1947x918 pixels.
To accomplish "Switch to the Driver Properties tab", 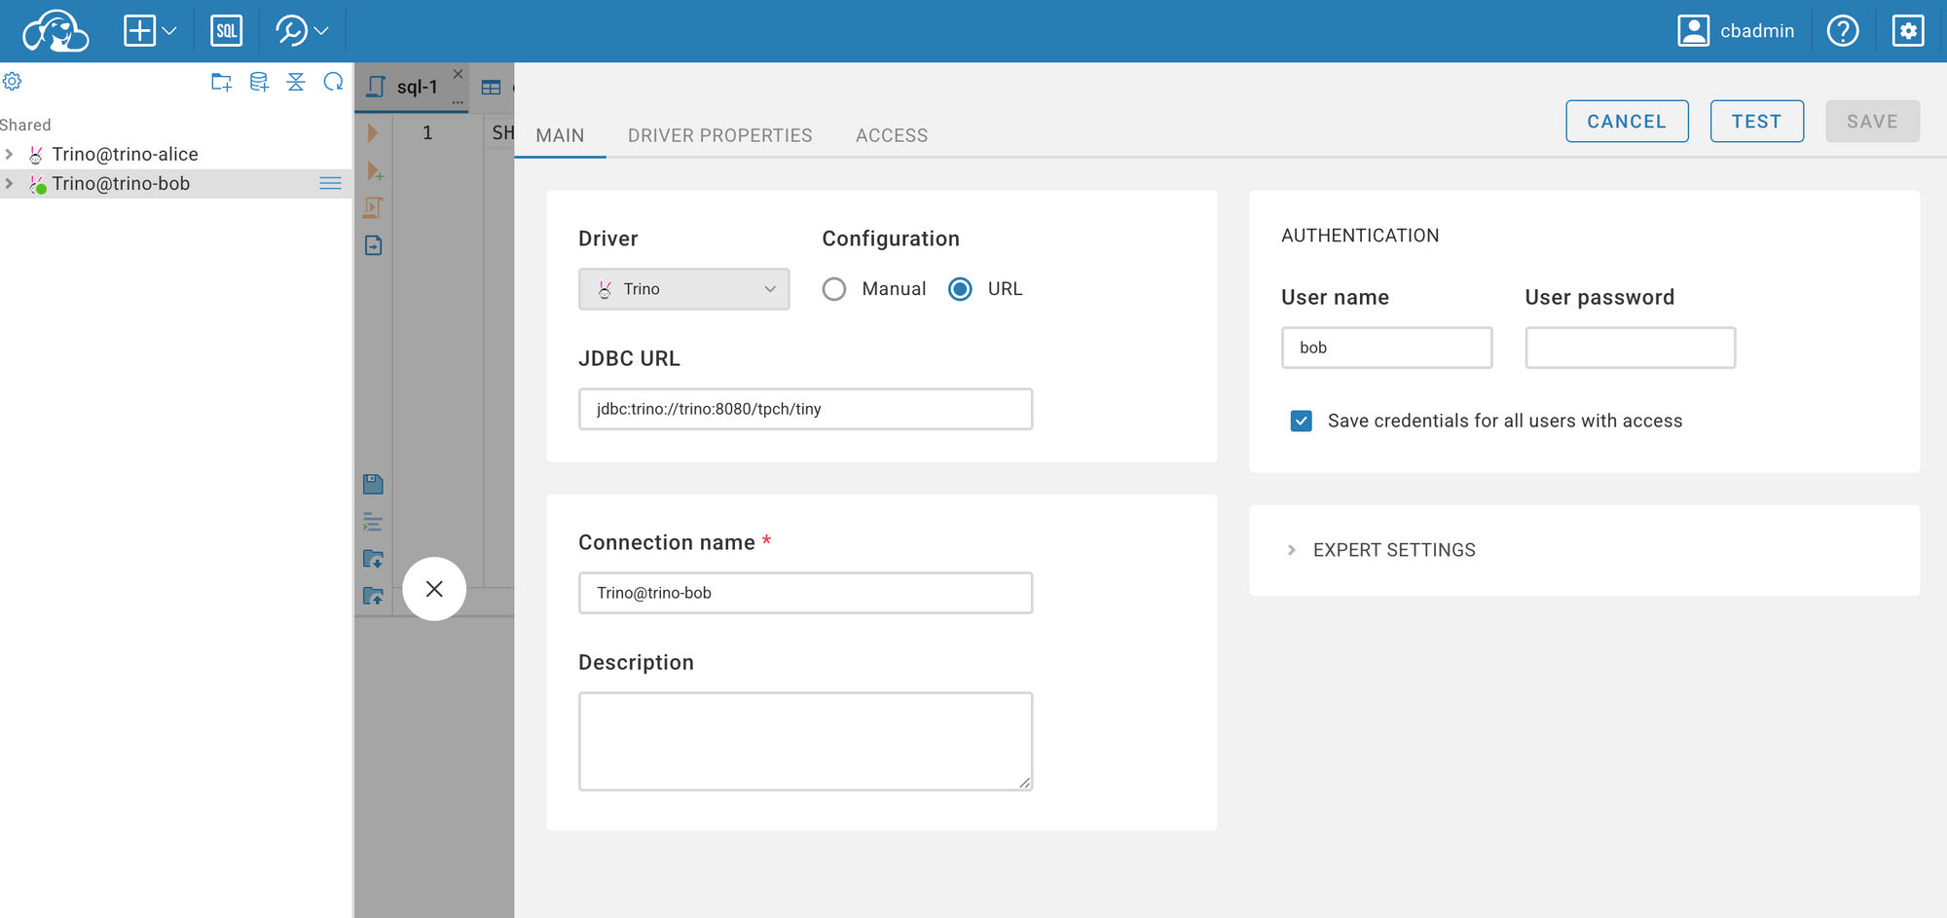I will coord(719,135).
